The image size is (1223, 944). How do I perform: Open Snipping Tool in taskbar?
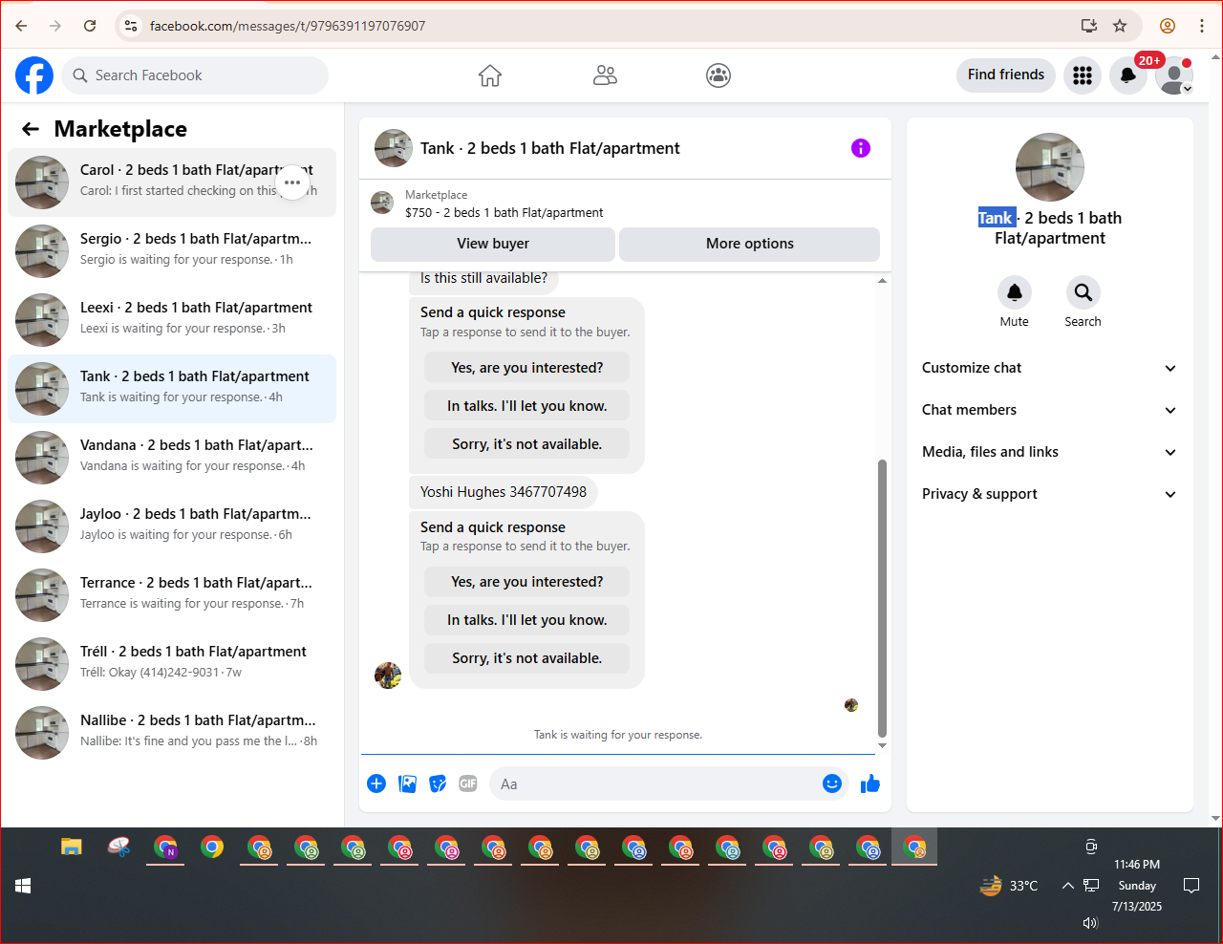click(x=118, y=847)
